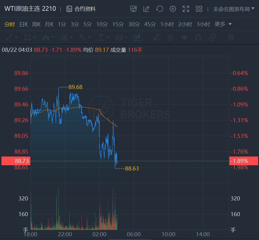Switch to the 日K daily candlestick tab
The image size is (259, 240).
(x=23, y=24)
